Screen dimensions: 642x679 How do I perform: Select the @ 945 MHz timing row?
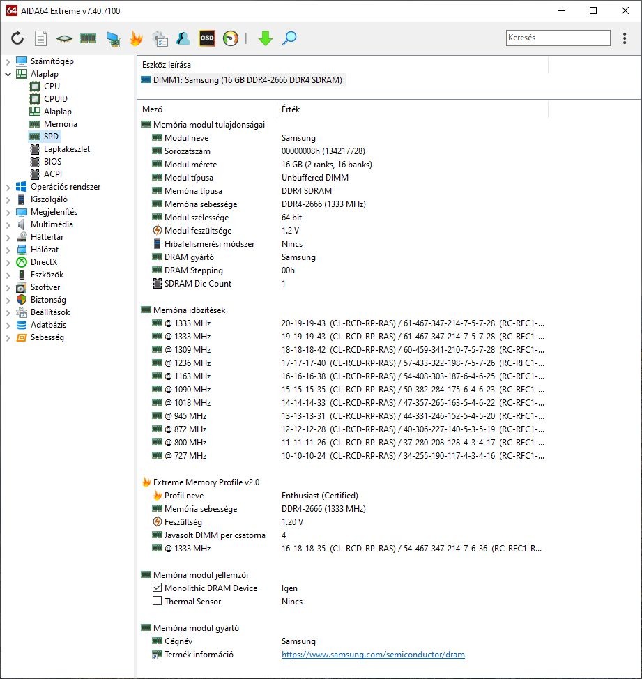pyautogui.click(x=344, y=415)
